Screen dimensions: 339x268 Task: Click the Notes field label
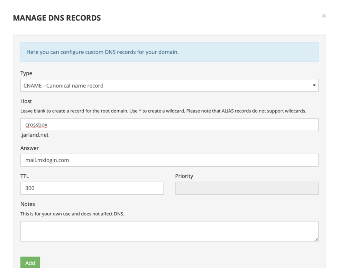[x=28, y=204]
